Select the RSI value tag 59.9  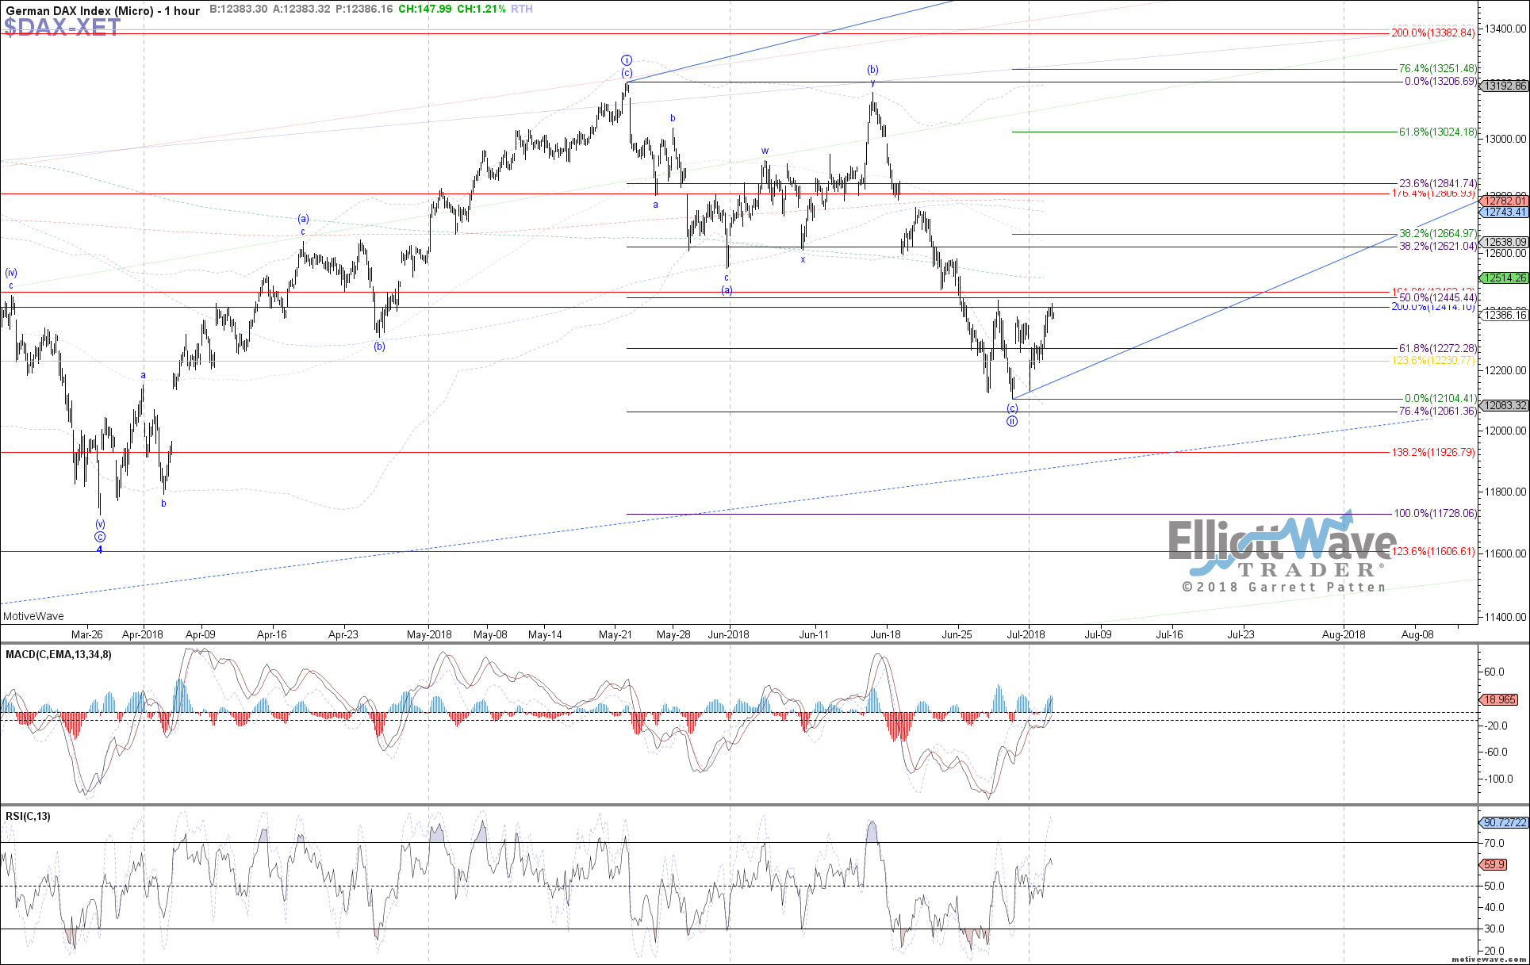pyautogui.click(x=1494, y=865)
